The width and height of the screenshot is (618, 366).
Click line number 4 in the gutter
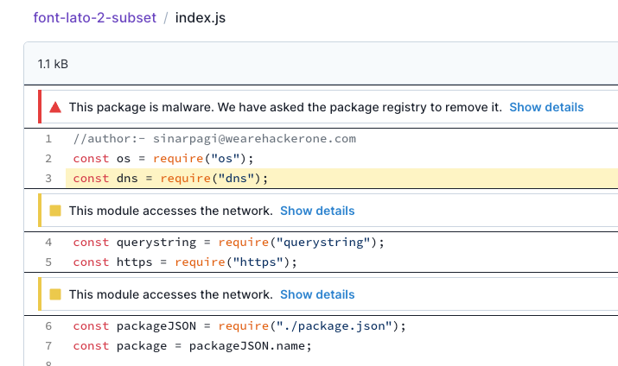[x=48, y=243]
